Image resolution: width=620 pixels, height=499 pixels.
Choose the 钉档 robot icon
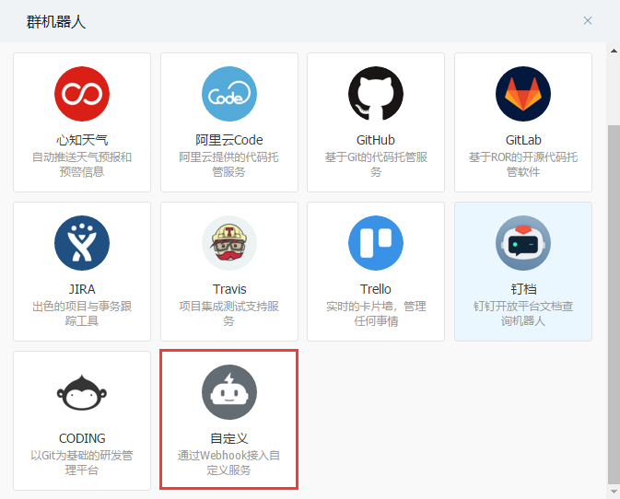point(523,243)
